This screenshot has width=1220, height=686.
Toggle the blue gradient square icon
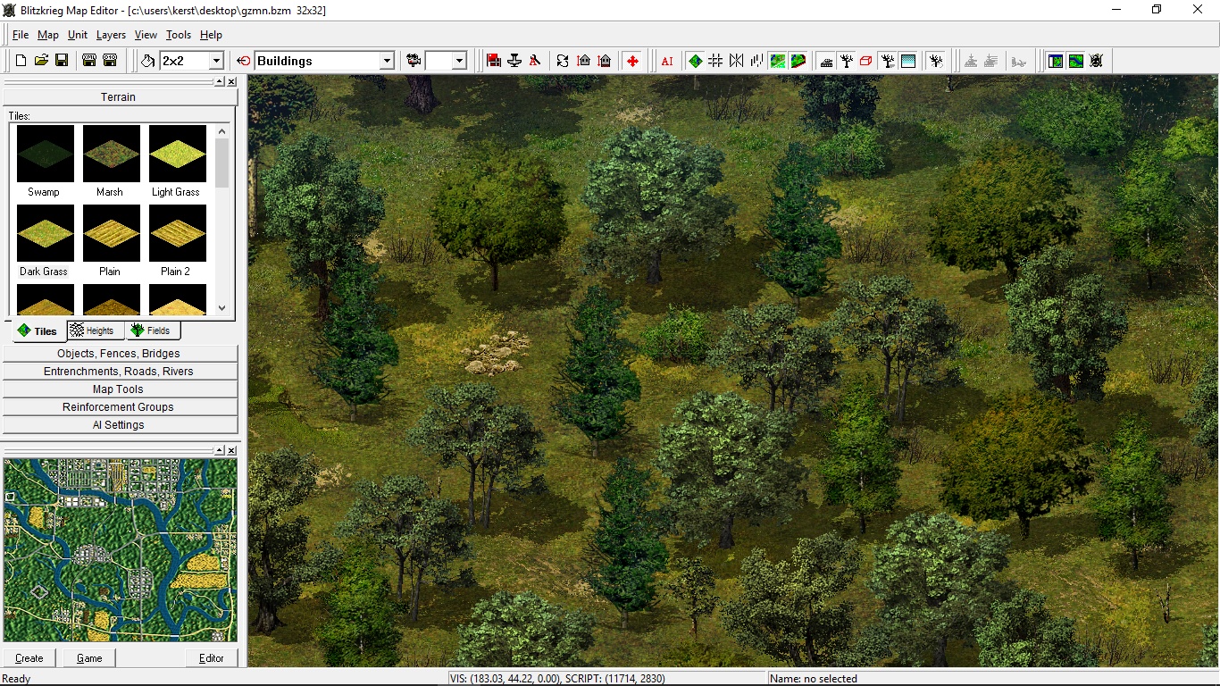click(x=908, y=61)
